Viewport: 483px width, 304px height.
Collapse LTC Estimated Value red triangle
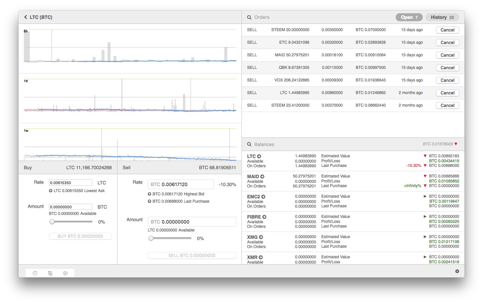click(425, 156)
